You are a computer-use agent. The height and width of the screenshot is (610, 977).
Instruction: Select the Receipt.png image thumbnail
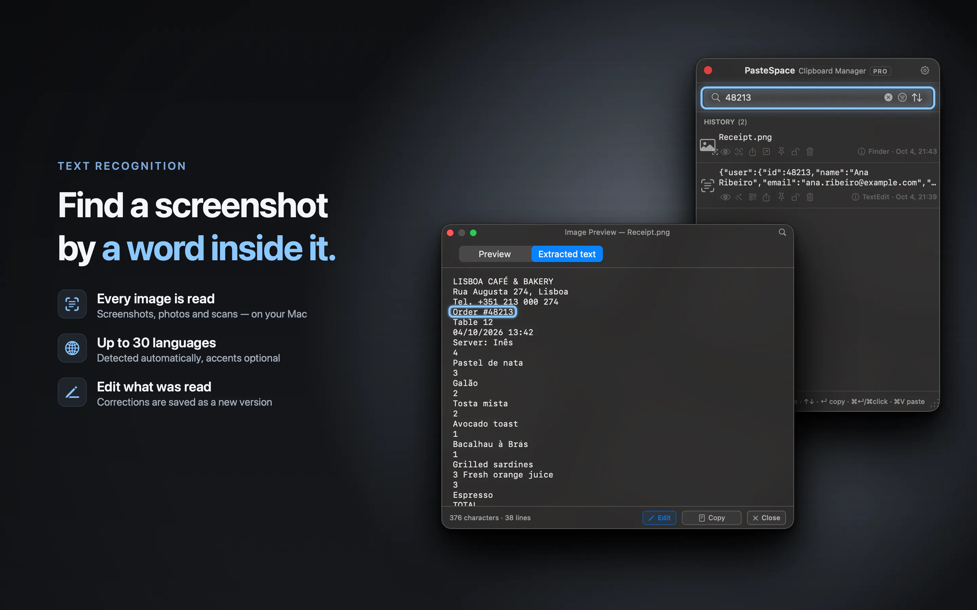(707, 145)
